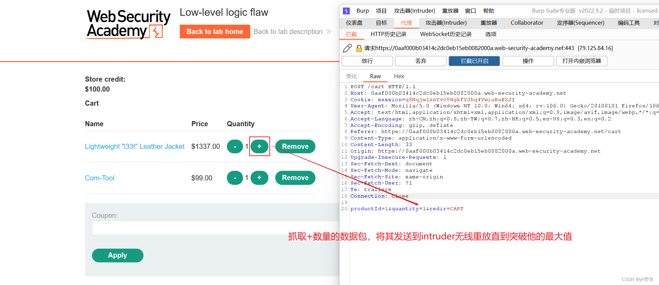Viewport: 659px width, 285px height.
Task: Click the Burp Suite lightning logo icon
Action: coord(346,11)
